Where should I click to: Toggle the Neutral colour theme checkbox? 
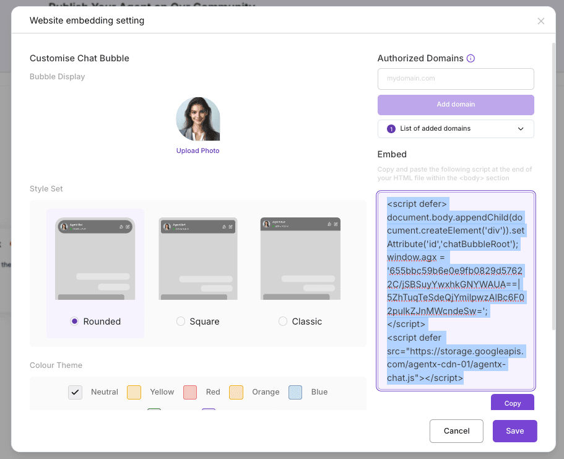[x=75, y=392]
